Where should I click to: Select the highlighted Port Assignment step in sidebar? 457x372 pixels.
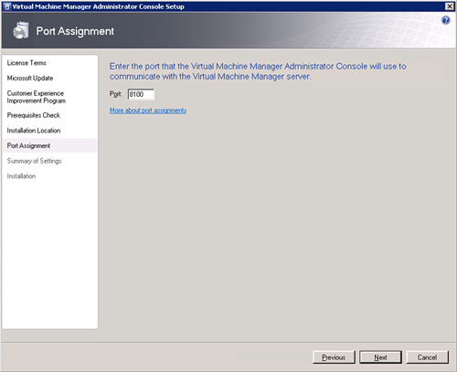pos(49,145)
